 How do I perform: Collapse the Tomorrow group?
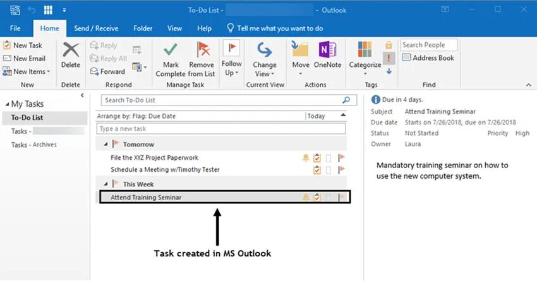106,145
